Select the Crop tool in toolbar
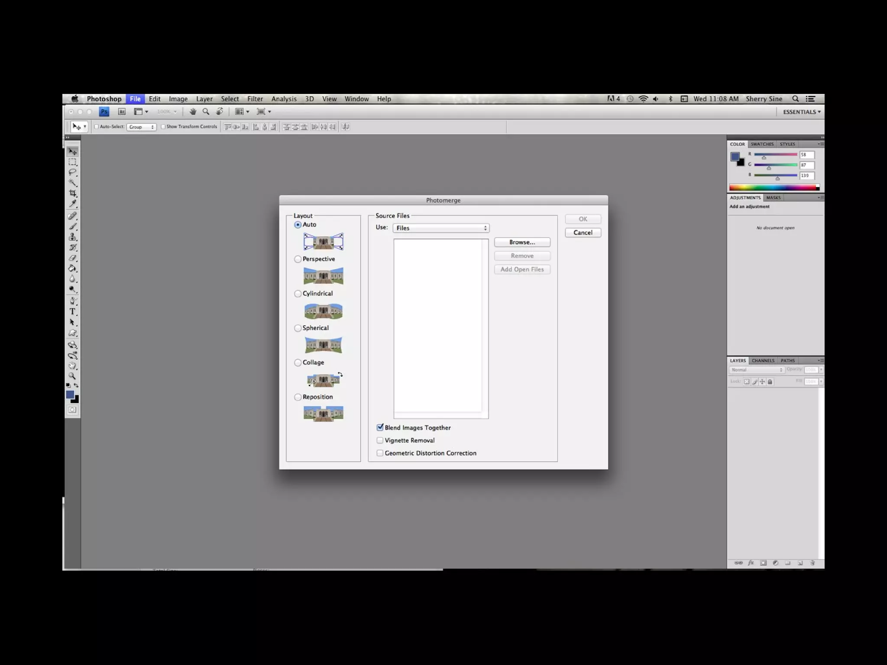The image size is (887, 665). [x=73, y=193]
